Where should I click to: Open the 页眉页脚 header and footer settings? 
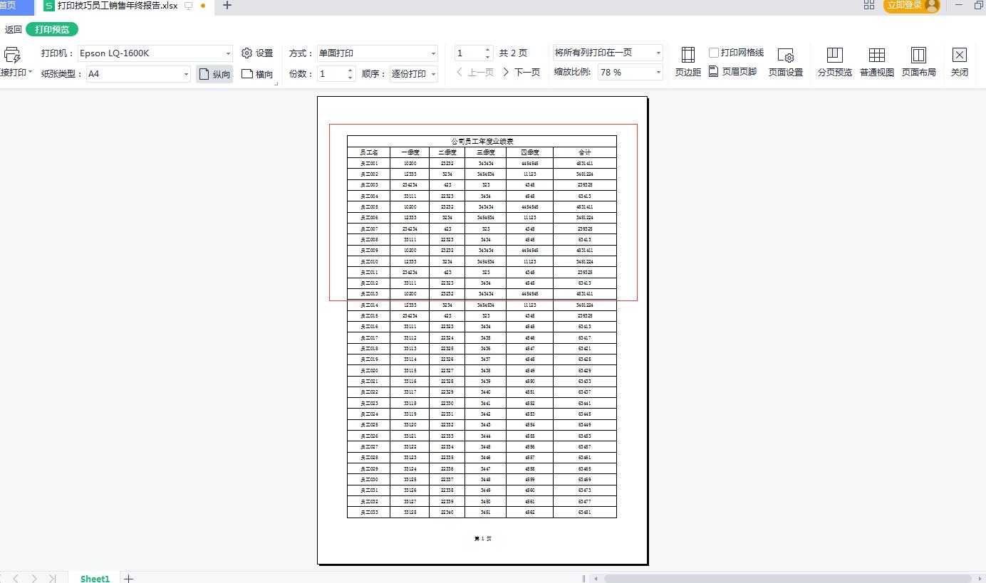coord(734,71)
